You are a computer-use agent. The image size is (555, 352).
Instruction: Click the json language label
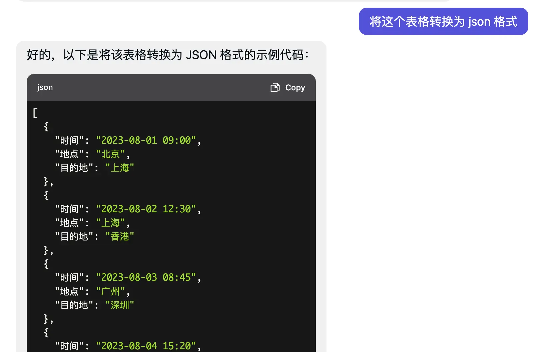[x=45, y=87]
